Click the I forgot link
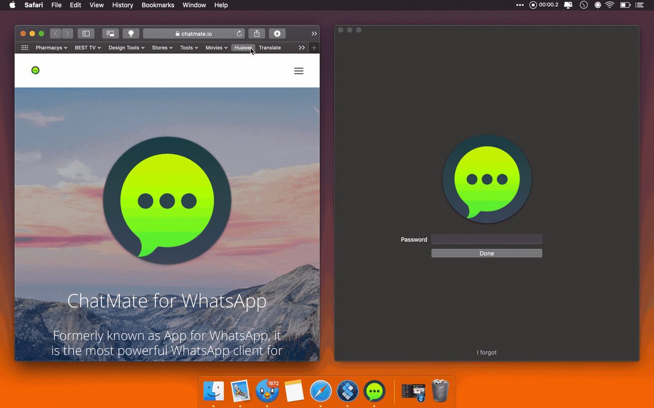The image size is (654, 408). point(487,353)
